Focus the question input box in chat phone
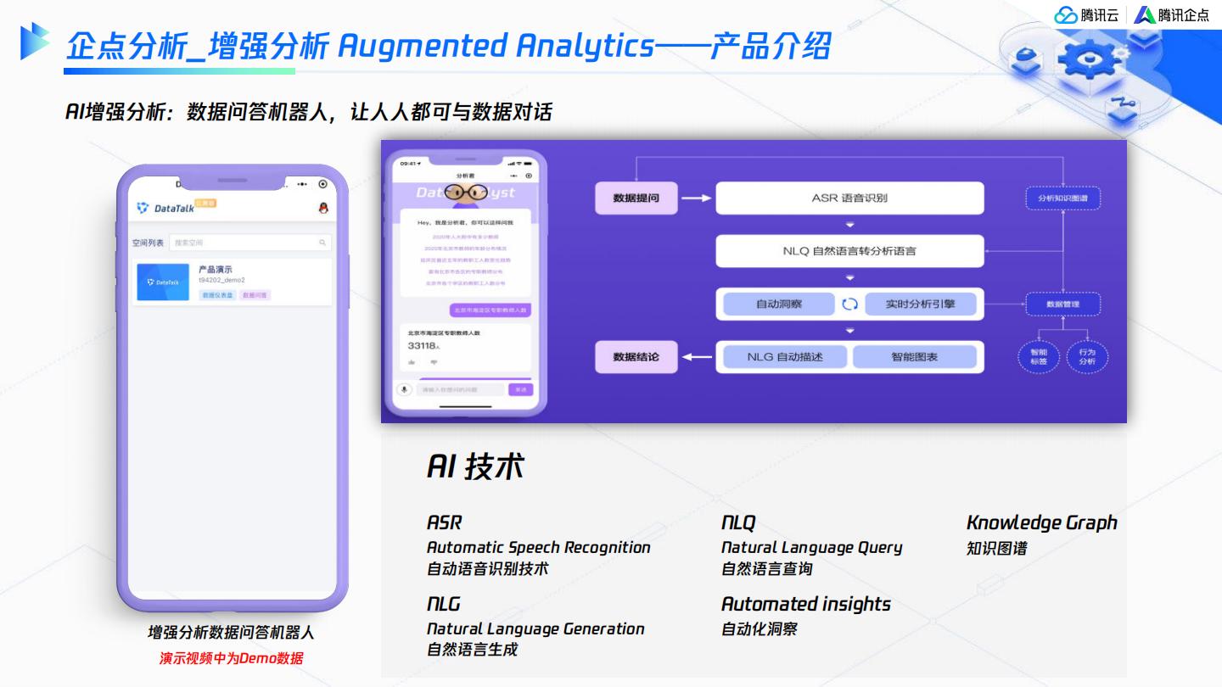1222x687 pixels. point(459,389)
